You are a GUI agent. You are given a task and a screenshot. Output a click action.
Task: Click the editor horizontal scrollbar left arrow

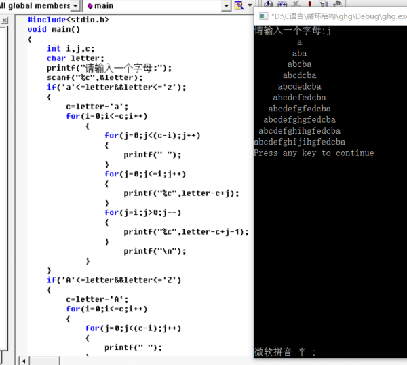(24, 361)
